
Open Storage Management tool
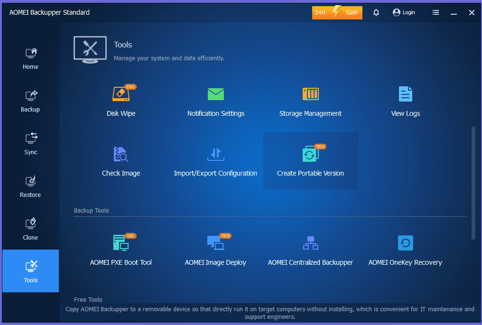(310, 101)
